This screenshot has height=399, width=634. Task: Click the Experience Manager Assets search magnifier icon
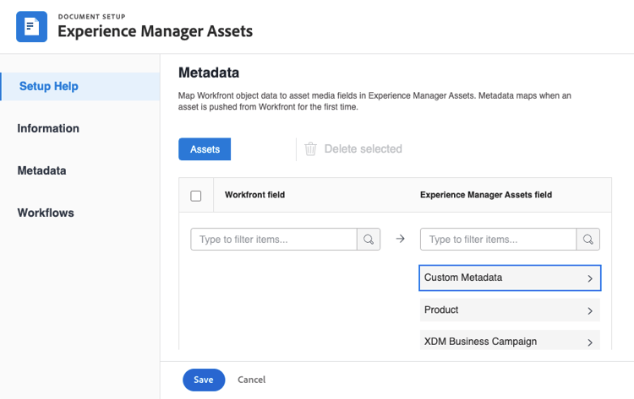click(x=588, y=240)
